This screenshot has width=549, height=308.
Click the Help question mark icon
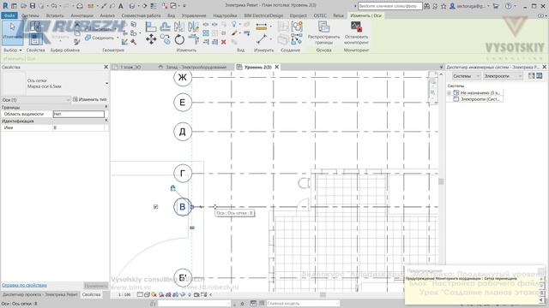click(508, 6)
